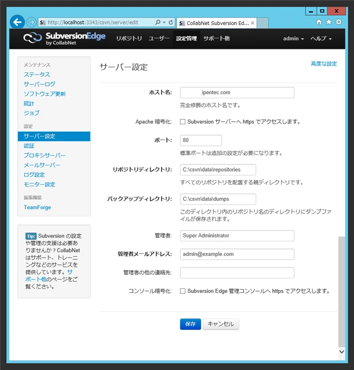
Task: Open a new blank browser tab
Action: (263, 23)
